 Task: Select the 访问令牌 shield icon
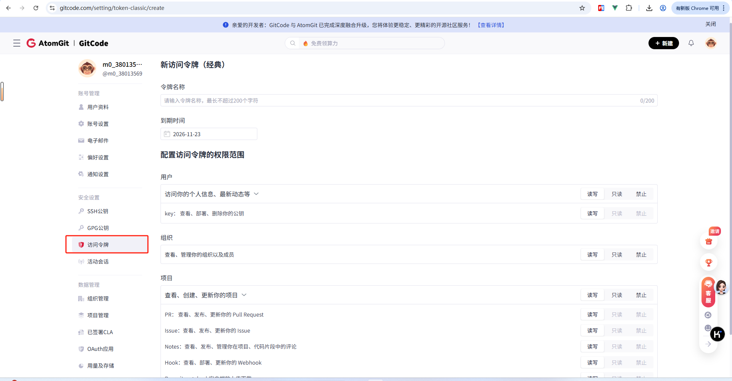pyautogui.click(x=81, y=245)
